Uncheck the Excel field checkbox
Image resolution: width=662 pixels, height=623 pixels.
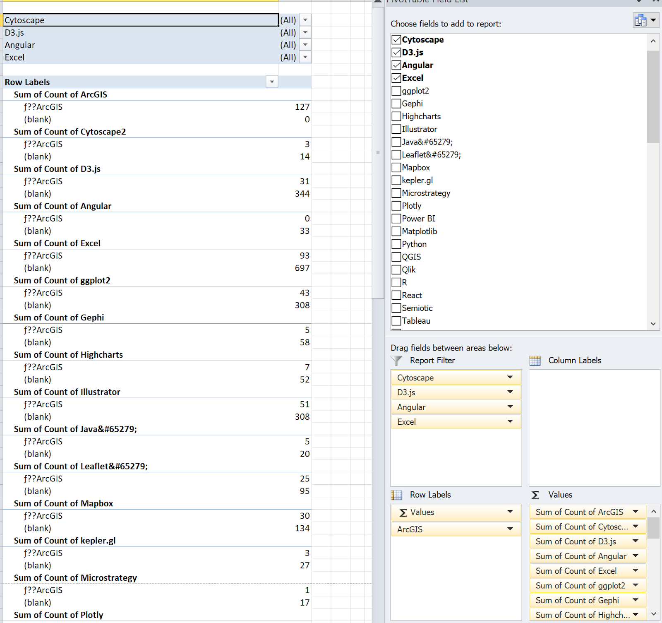coord(396,78)
